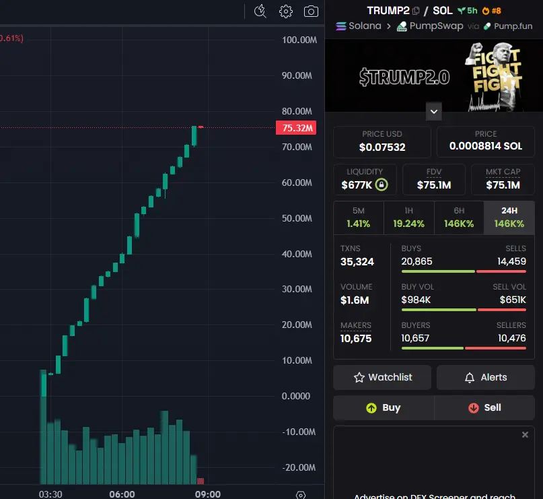
Task: Click the buy vol versus sell vol bar
Action: tap(464, 310)
